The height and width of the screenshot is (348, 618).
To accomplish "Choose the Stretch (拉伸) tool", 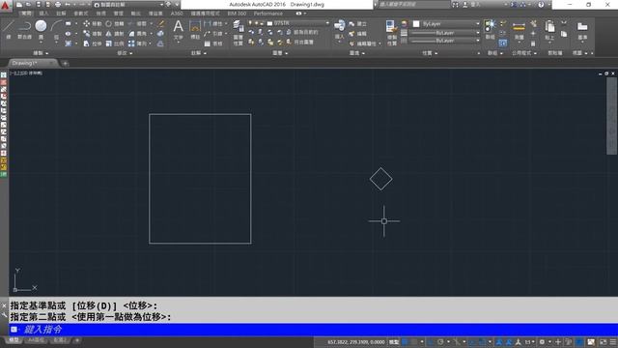I will [x=93, y=43].
